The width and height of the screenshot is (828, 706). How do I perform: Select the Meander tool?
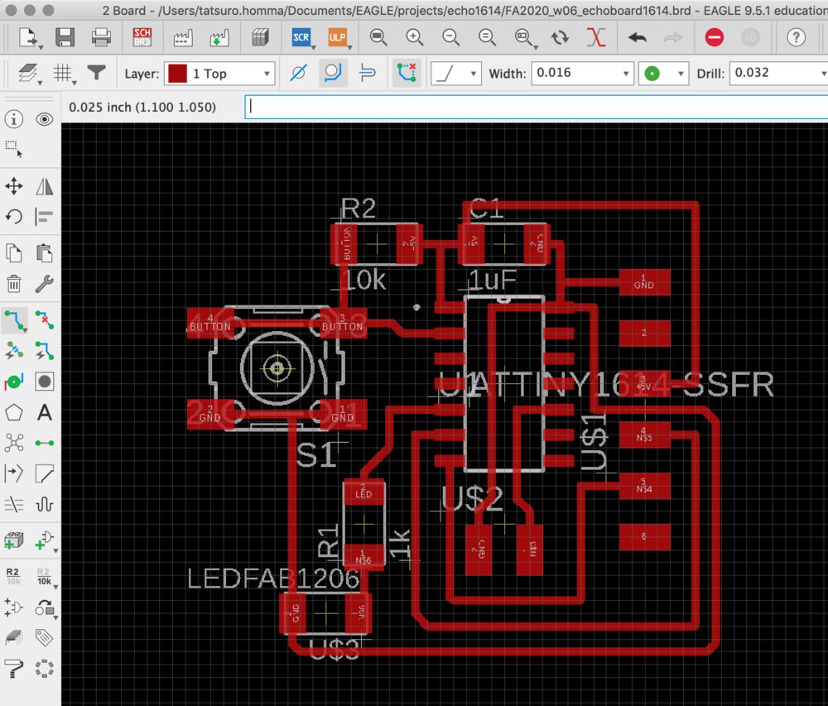(45, 504)
